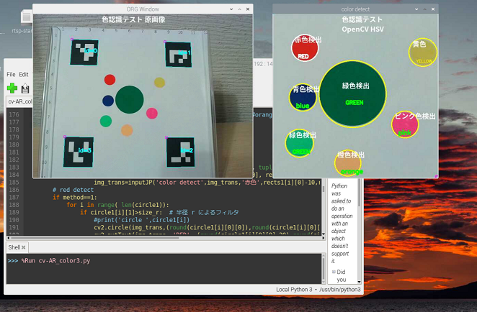
Task: Click the editor horizontal scrollbar right arrow
Action: tap(323, 238)
